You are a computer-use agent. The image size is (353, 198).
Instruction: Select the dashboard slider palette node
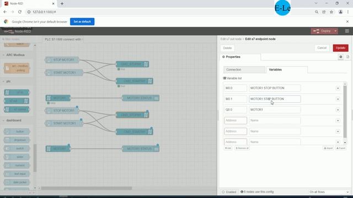(x=17, y=157)
